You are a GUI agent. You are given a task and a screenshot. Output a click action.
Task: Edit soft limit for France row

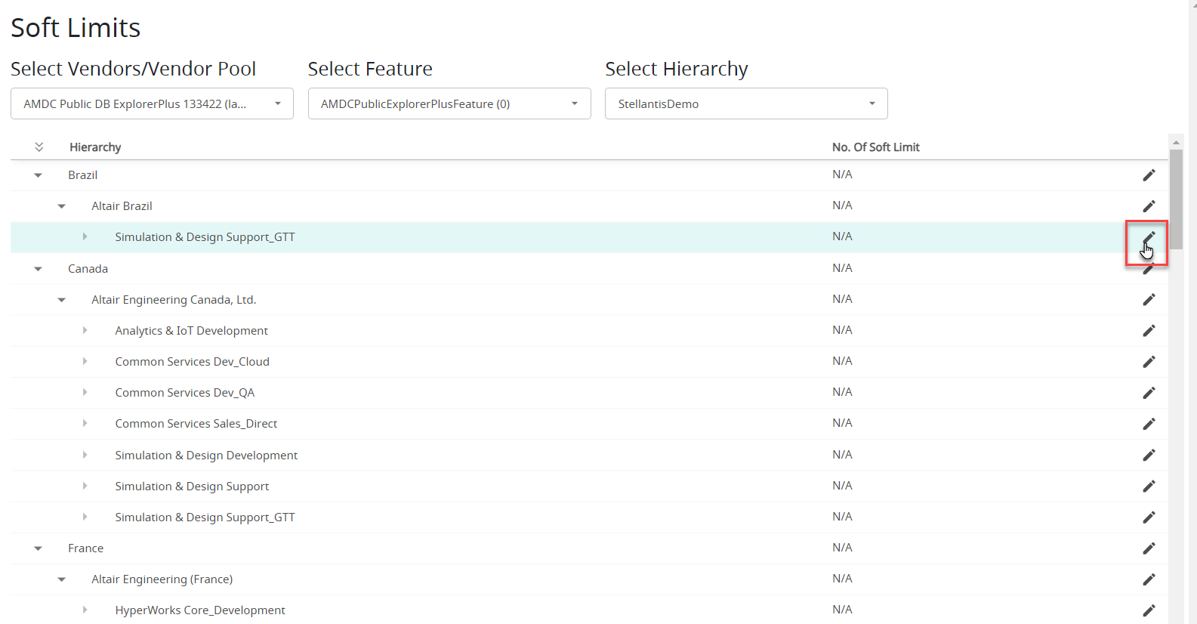[x=1149, y=548]
